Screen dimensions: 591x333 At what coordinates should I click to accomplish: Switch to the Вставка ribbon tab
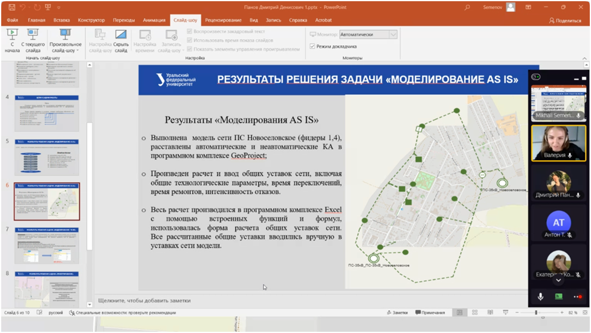click(x=62, y=20)
